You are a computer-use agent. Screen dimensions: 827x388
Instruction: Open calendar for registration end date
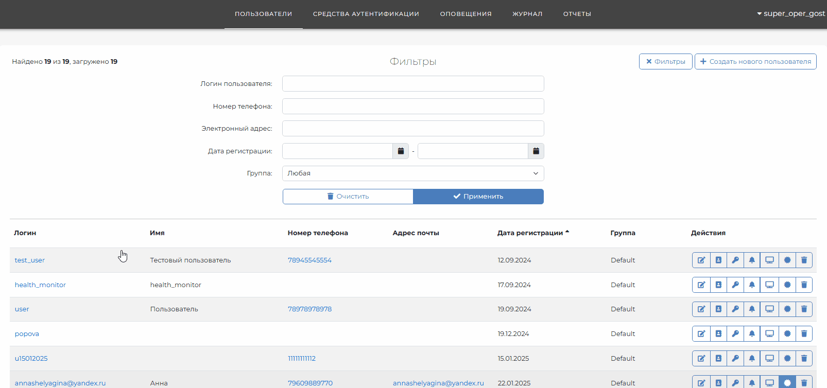click(536, 151)
